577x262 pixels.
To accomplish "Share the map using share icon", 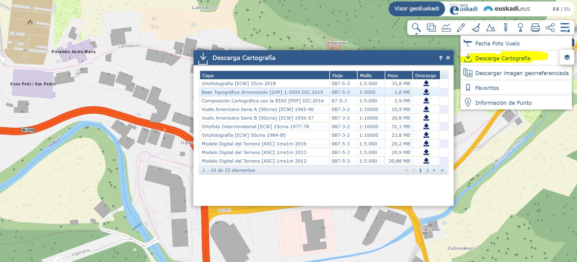I will 550,28.
